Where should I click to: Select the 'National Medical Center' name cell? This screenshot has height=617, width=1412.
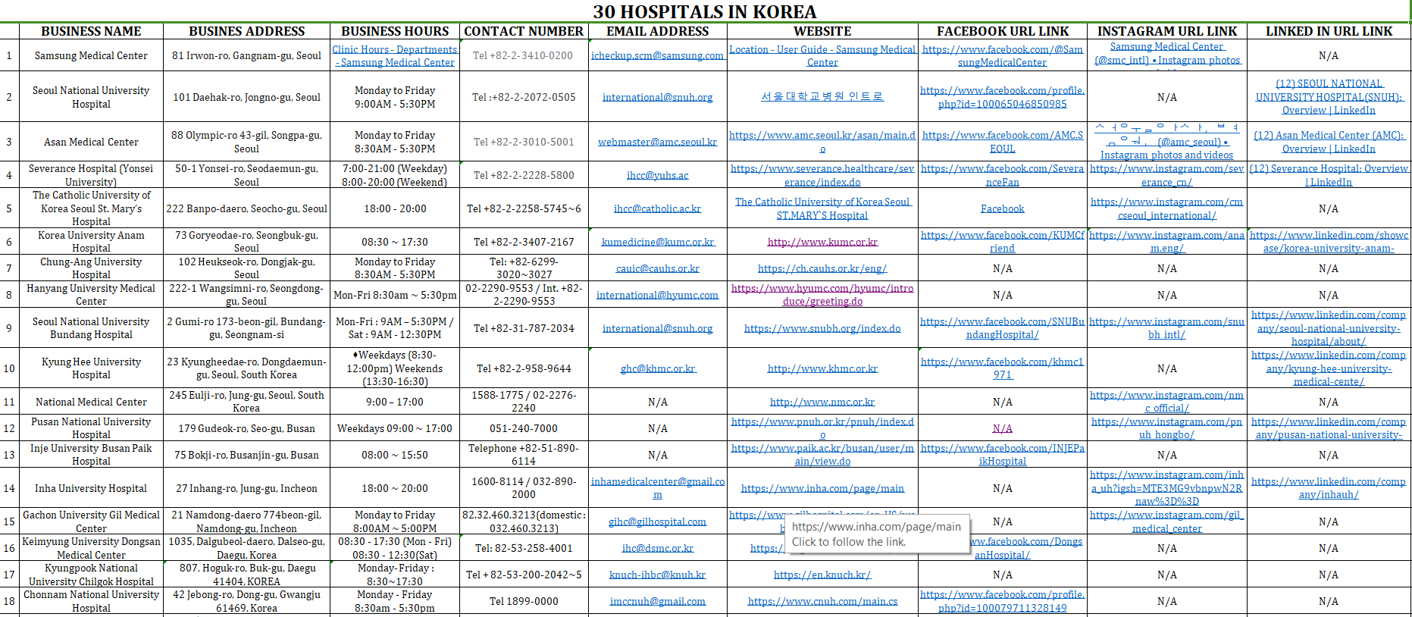click(x=91, y=402)
